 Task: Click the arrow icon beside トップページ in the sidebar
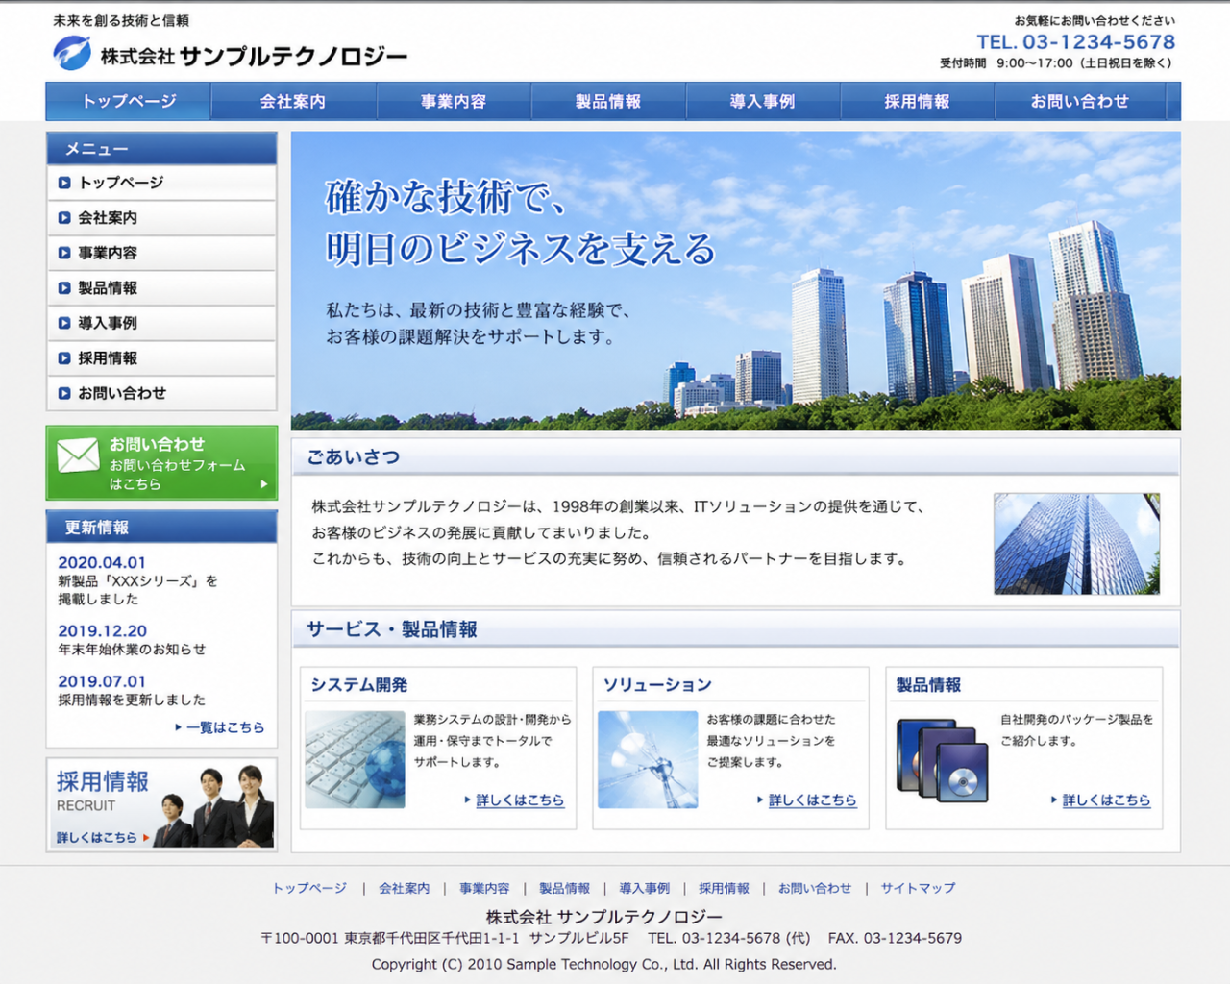[64, 183]
